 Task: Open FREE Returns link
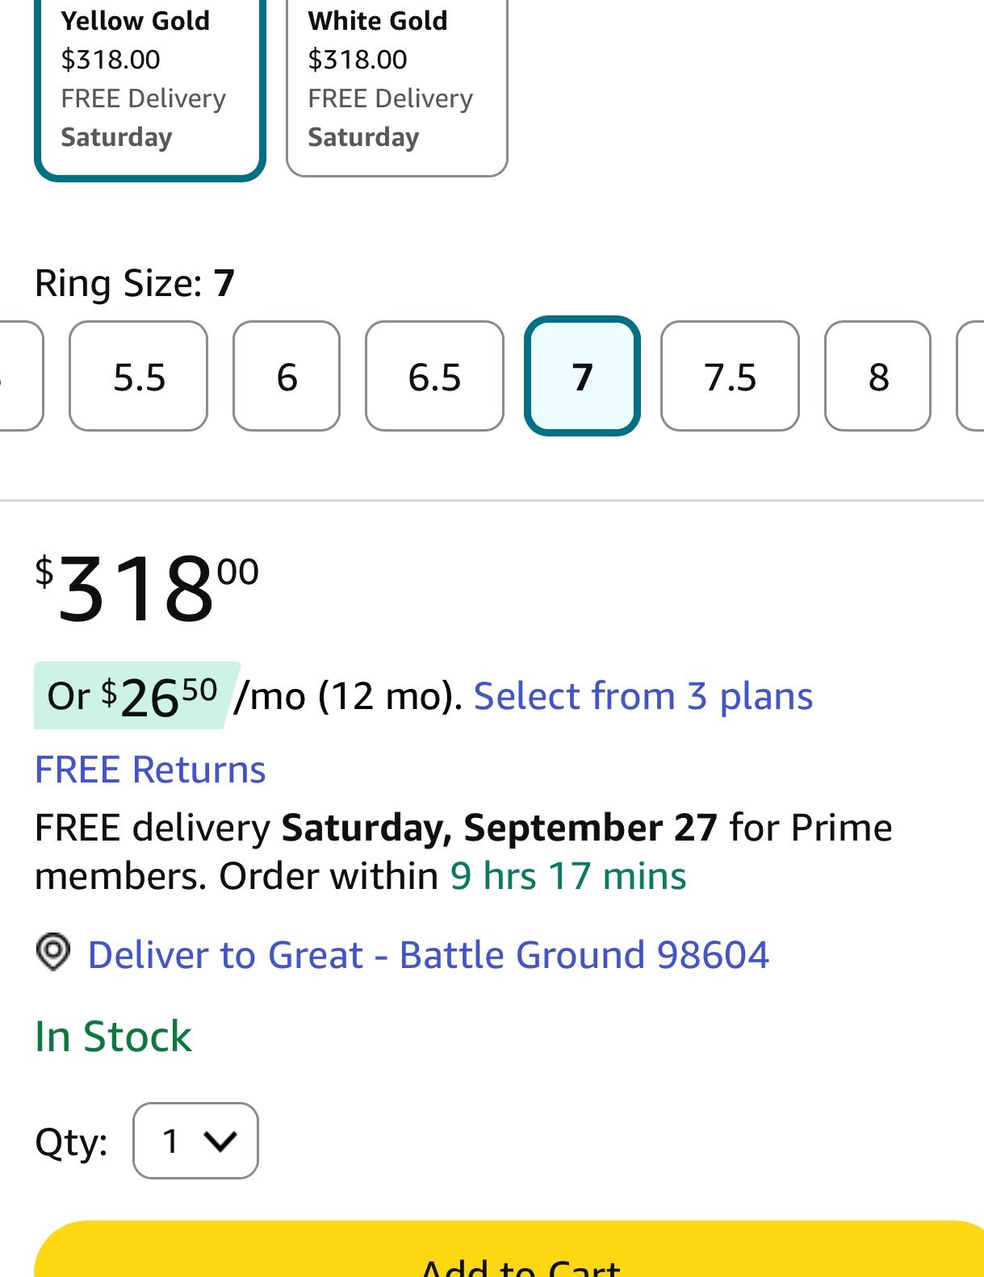(150, 769)
